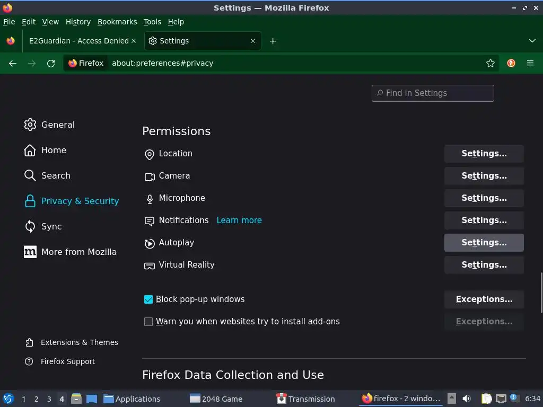Open the Home settings category
Viewport: 543px width, 407px height.
45,150
